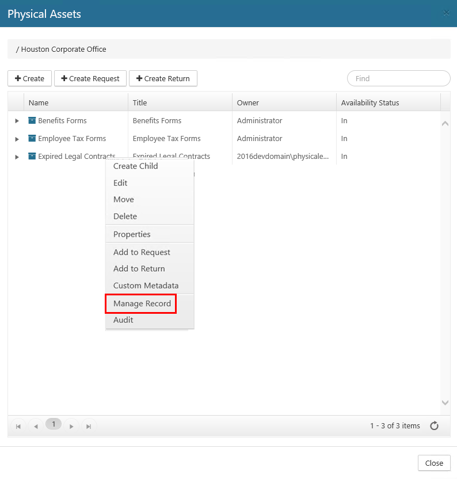Expand the Benefits Forms row
This screenshot has height=479, width=457.
click(x=17, y=121)
